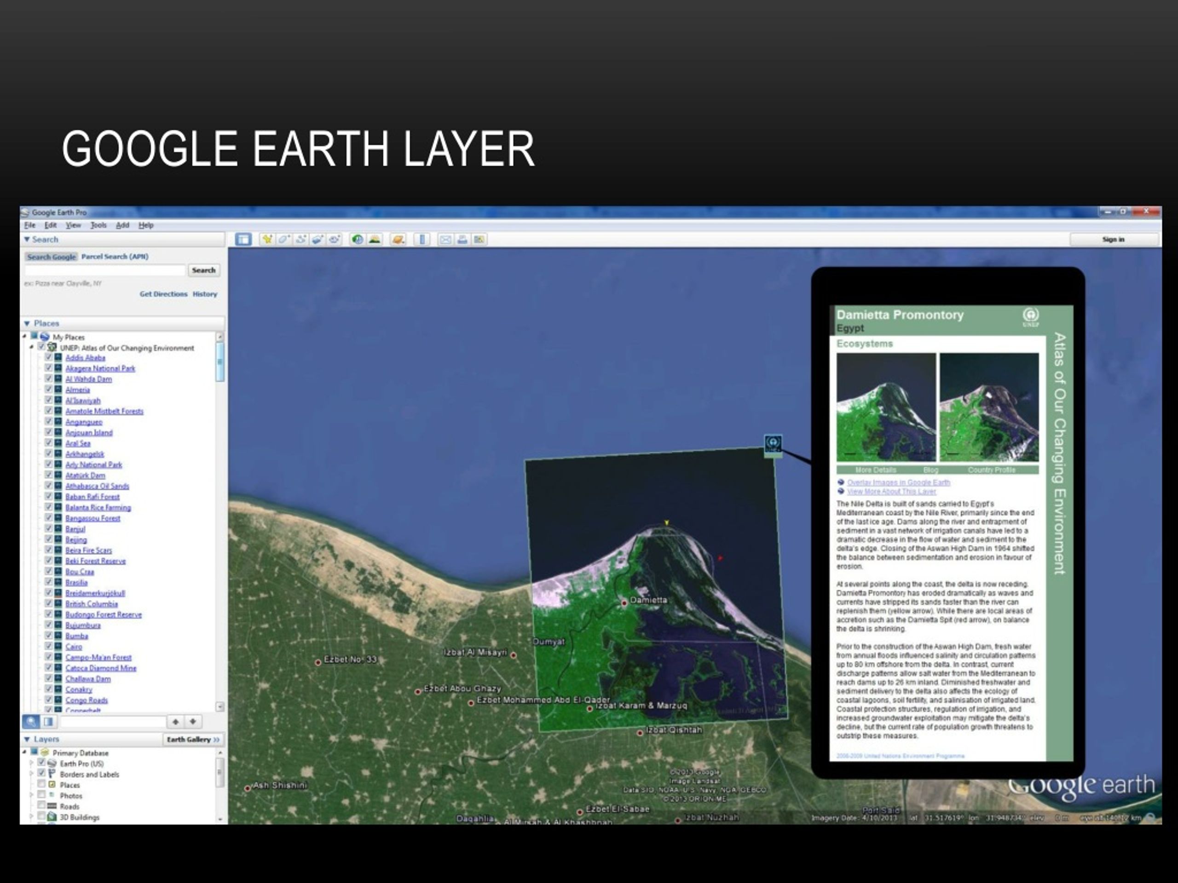Expand the Borders and Labels layer node
1178x883 pixels.
pyautogui.click(x=31, y=774)
